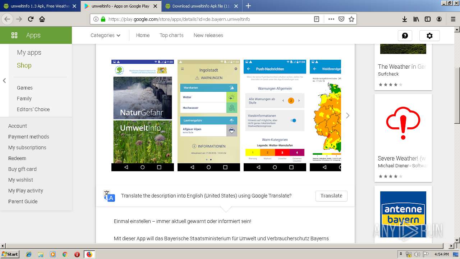Launch Chrome from the taskbar
The image size is (460, 259).
click(65, 254)
